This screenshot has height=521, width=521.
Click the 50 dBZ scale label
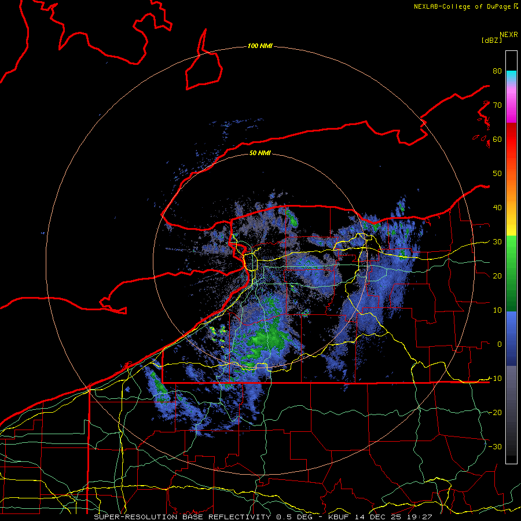click(x=497, y=174)
